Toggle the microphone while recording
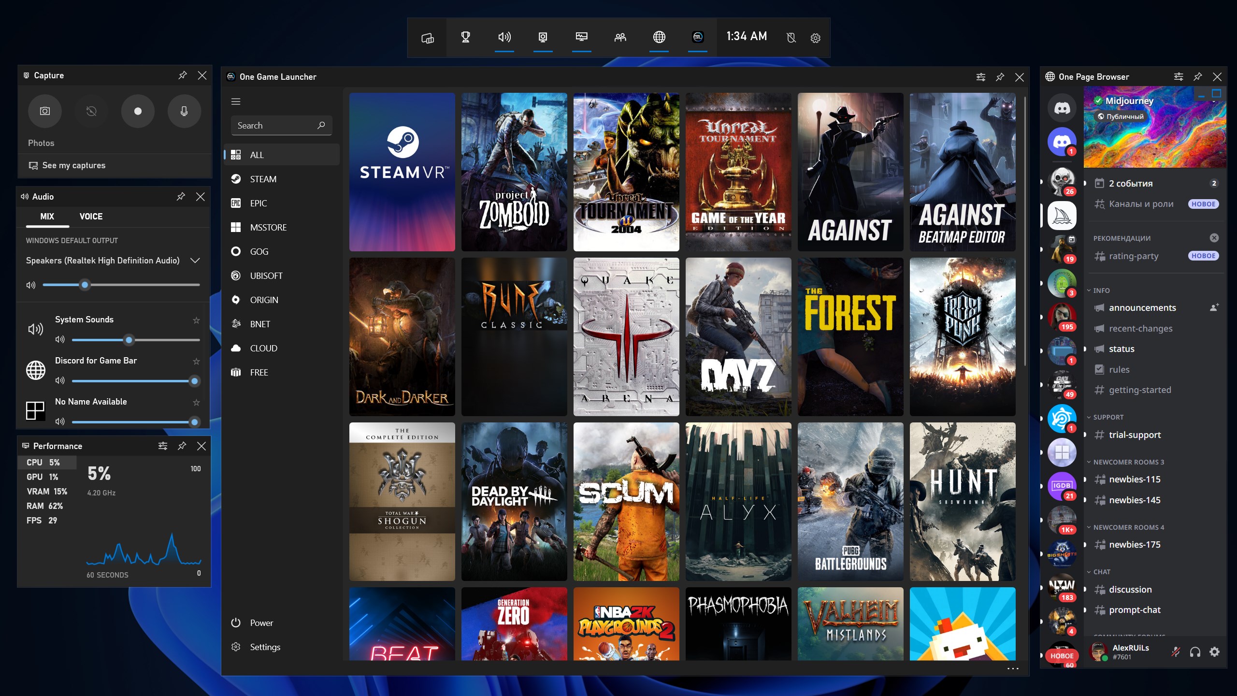This screenshot has width=1237, height=696. click(x=184, y=111)
